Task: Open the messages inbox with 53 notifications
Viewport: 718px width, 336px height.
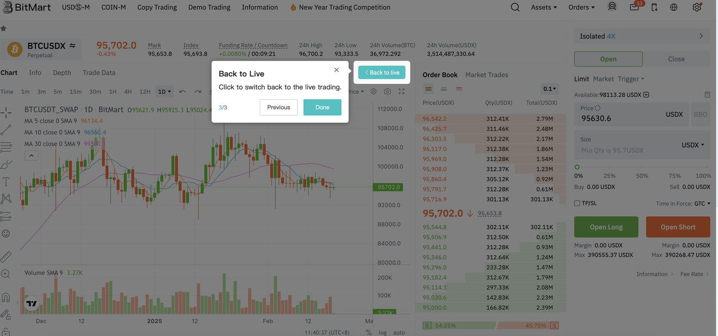Action: coord(633,7)
